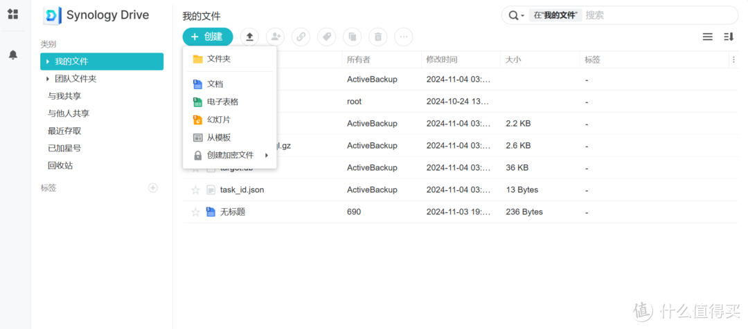Screen dimensions: 748x329
Task: Click the label tag icon
Action: coord(326,37)
